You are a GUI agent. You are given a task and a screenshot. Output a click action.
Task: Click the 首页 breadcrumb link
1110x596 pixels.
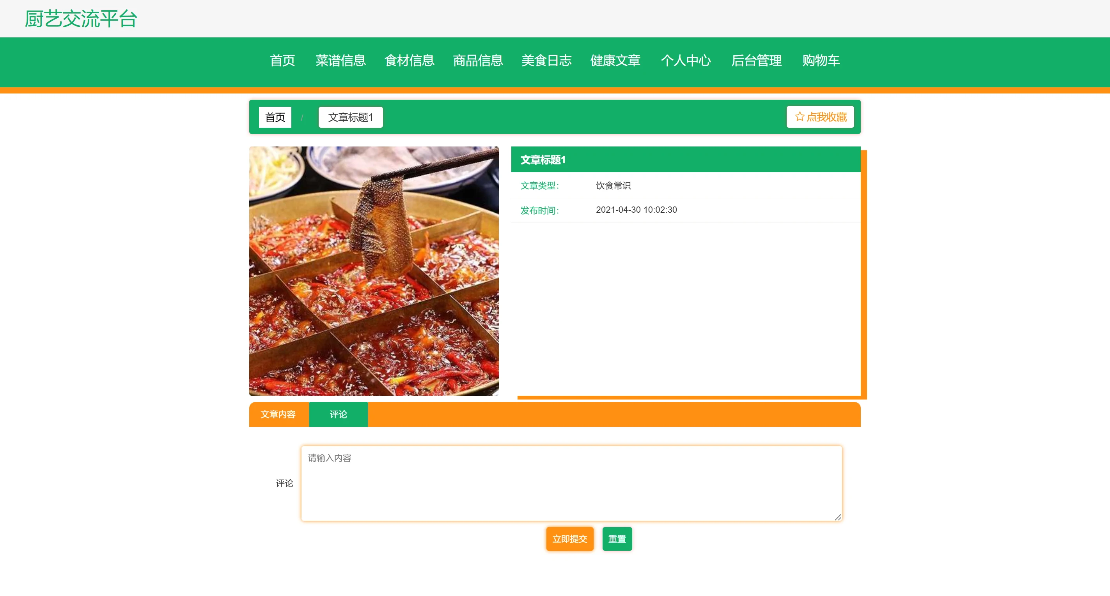(275, 117)
